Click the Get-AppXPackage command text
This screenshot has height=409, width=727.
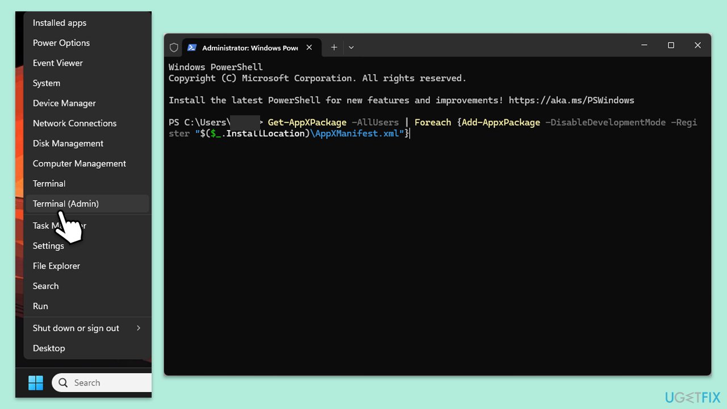click(x=307, y=122)
